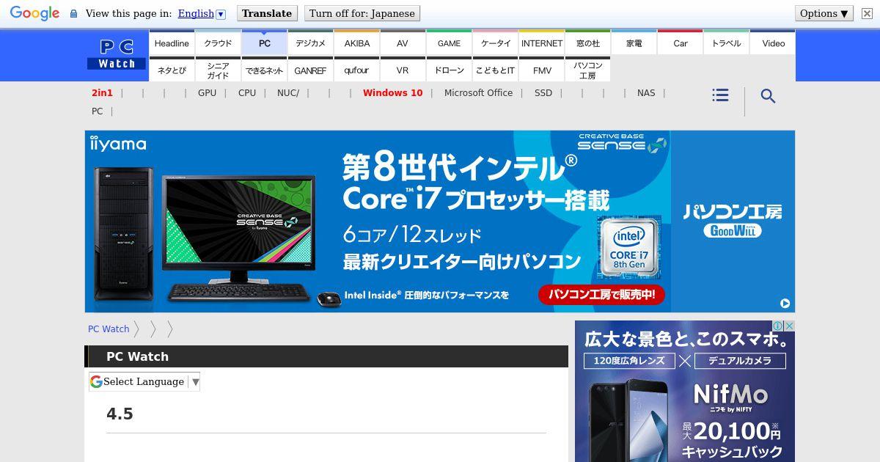880x462 pixels.
Task: Close the Google translate bar
Action: [x=867, y=13]
